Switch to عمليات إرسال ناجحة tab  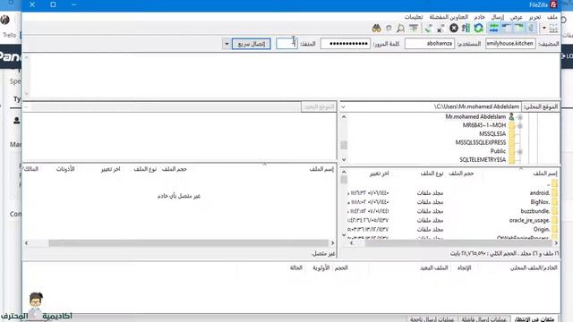[x=432, y=319]
